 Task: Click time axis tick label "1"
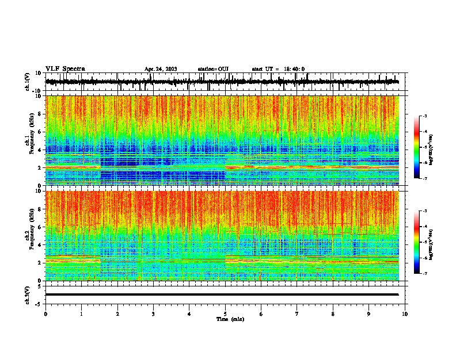(x=81, y=314)
